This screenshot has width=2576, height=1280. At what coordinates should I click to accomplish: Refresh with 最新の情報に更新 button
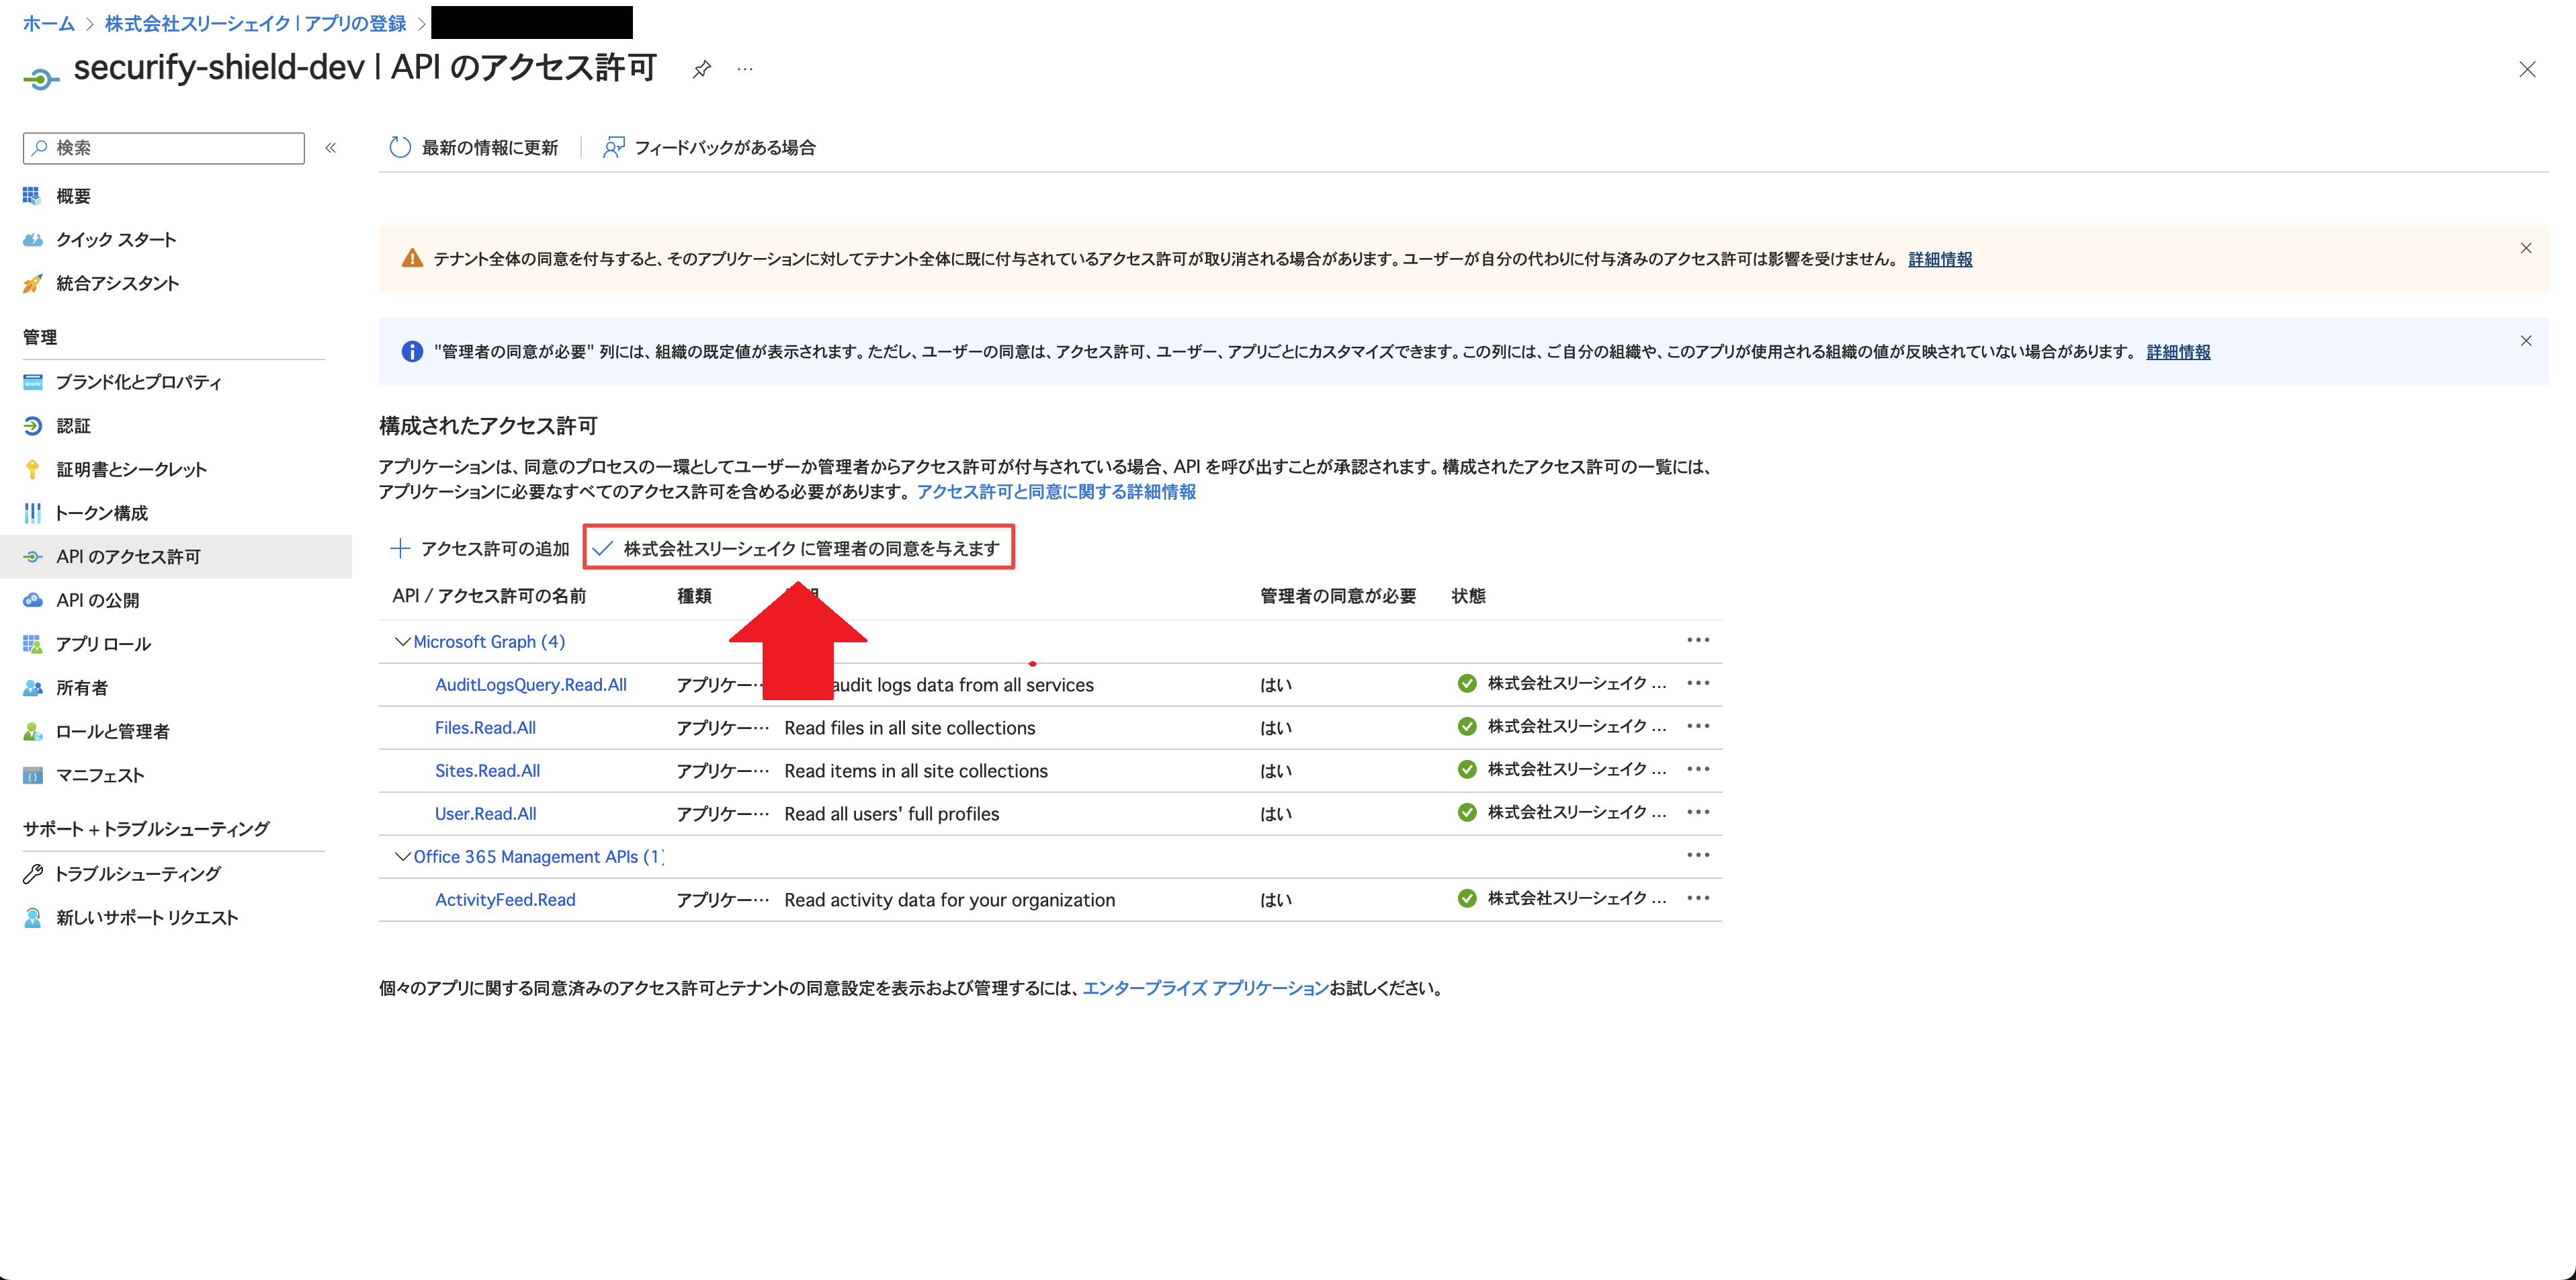[x=473, y=148]
